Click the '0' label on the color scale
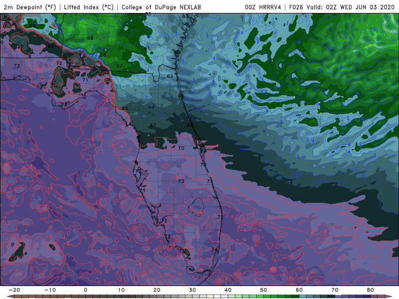The height and width of the screenshot is (299, 399). pyautogui.click(x=85, y=290)
